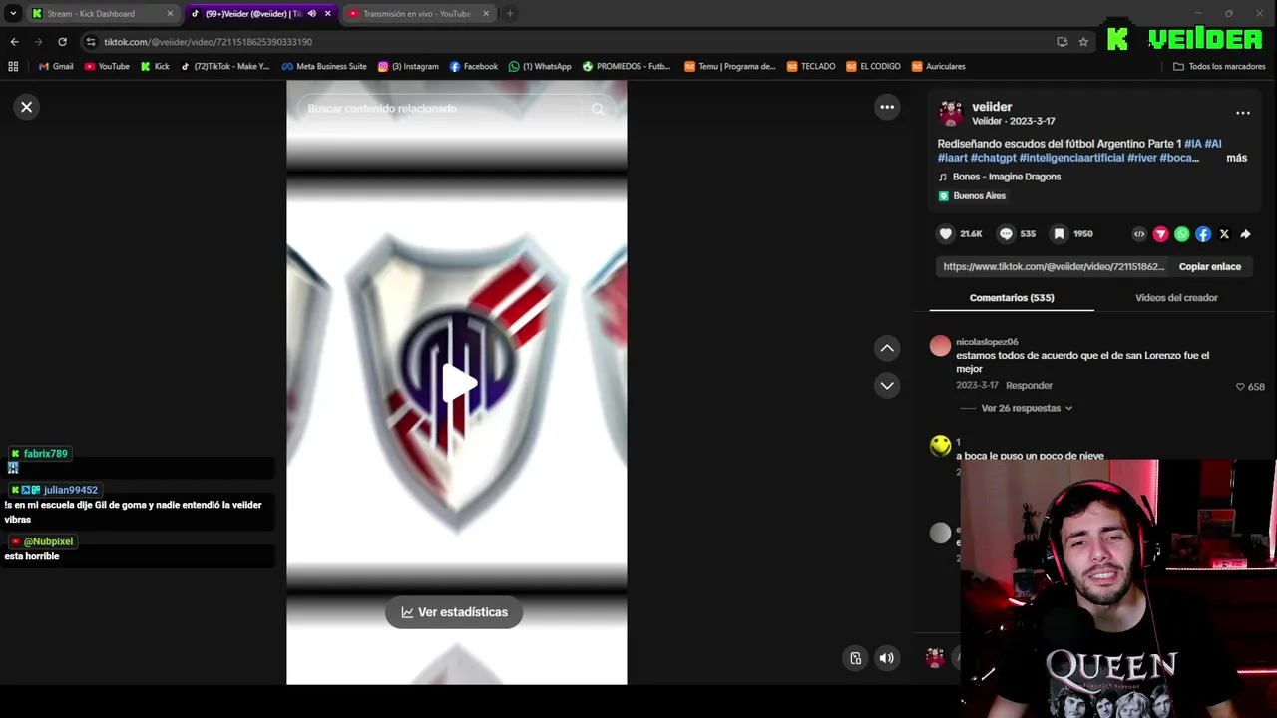
Task: Reload the page with the refresh icon
Action: [62, 42]
